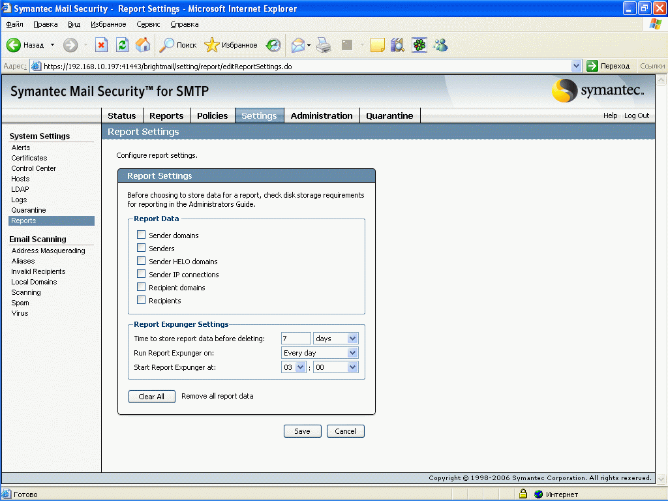Screen dimensions: 668x501
Task: Open the Certificates settings link
Action: click(x=29, y=158)
